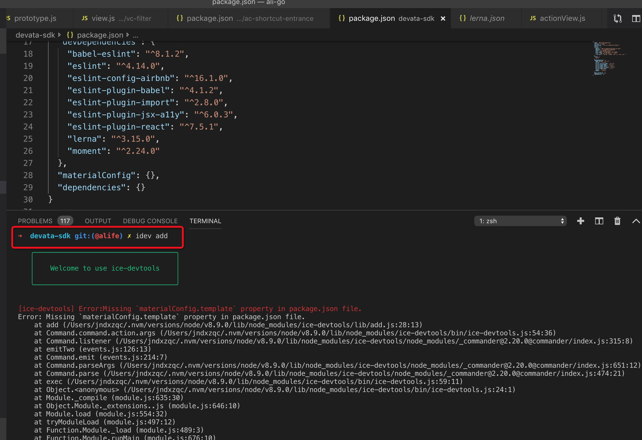
Task: Open the DEBUG CONSOLE panel
Action: 150,221
